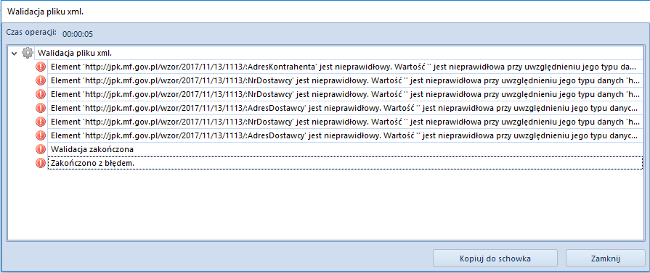Click the error icon of the first AdresDostawcy row
Viewport: 650px width, 273px height.
coord(41,108)
